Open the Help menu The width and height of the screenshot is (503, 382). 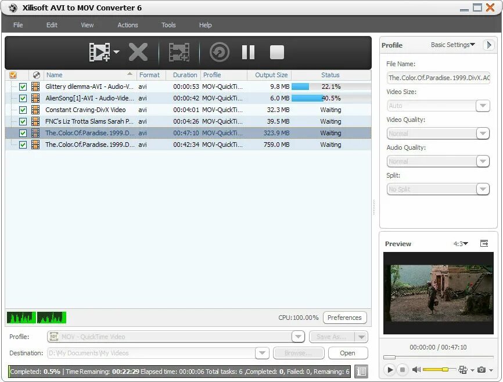[205, 25]
